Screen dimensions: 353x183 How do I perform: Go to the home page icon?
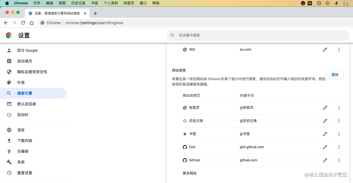pyautogui.click(x=32, y=23)
